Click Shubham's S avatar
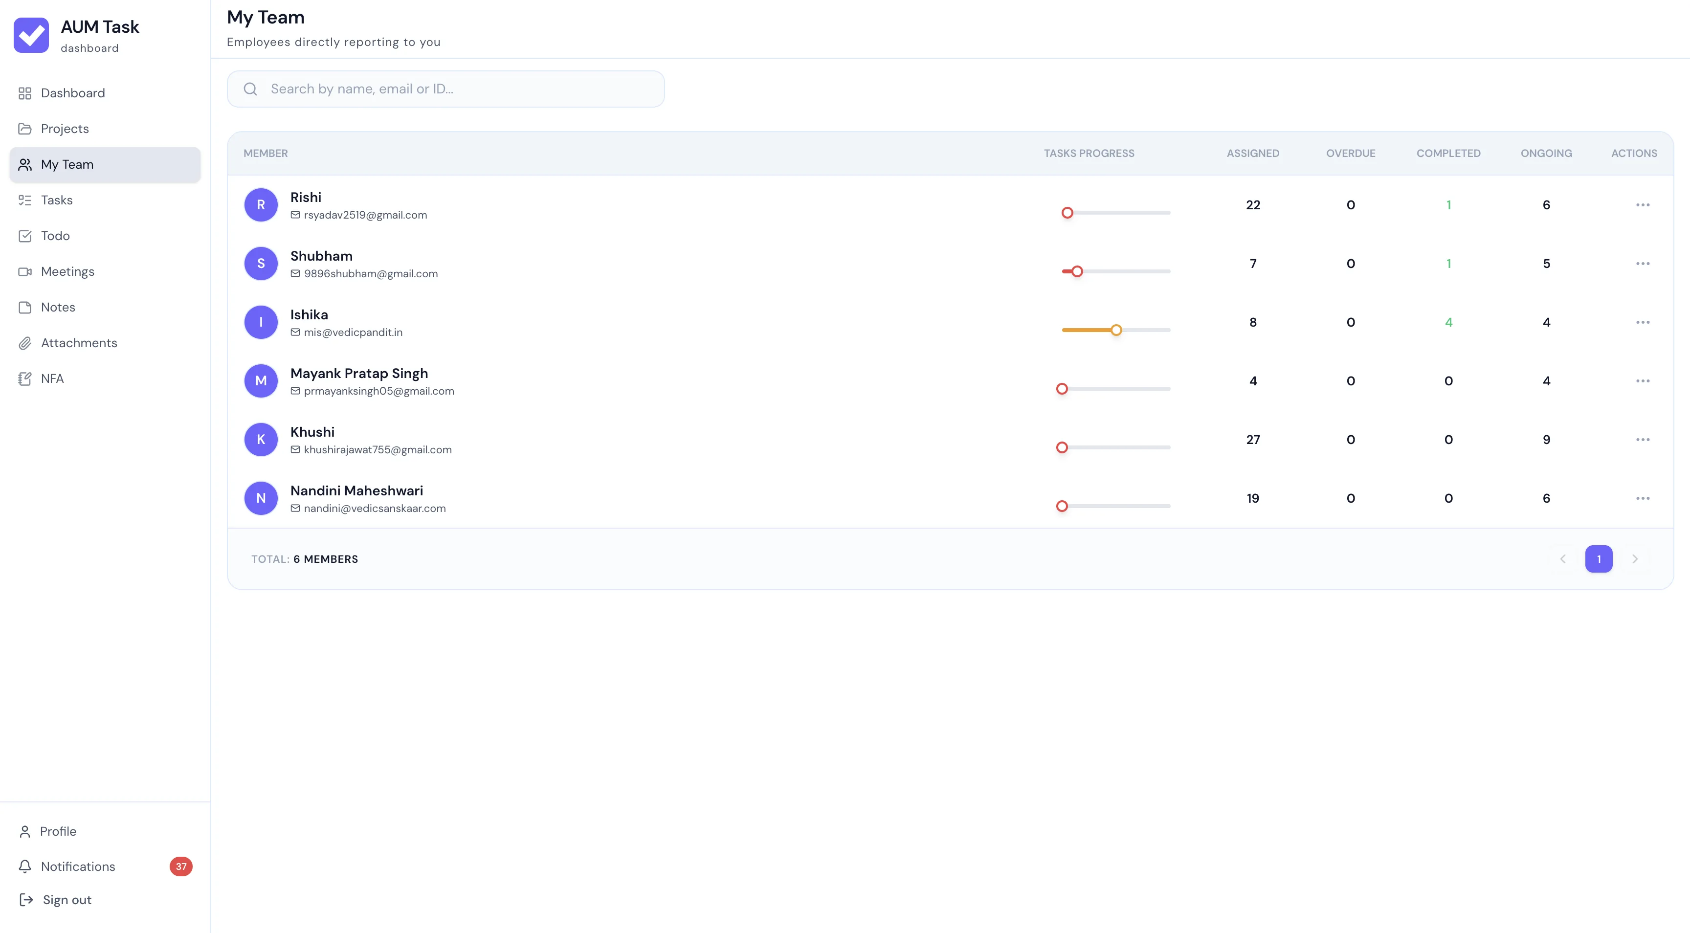Screen dimensions: 1690x933 (x=261, y=264)
